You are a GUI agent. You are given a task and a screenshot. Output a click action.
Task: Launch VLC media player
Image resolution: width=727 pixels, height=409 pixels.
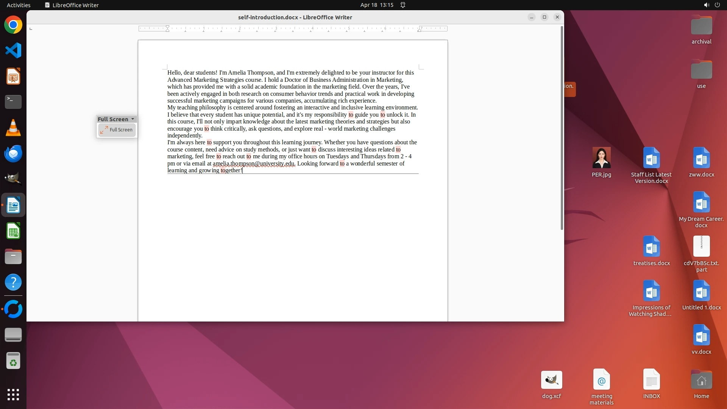coord(13,128)
